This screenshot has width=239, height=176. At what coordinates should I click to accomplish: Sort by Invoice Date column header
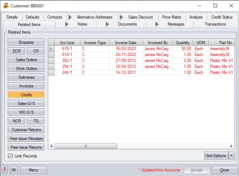126,43
